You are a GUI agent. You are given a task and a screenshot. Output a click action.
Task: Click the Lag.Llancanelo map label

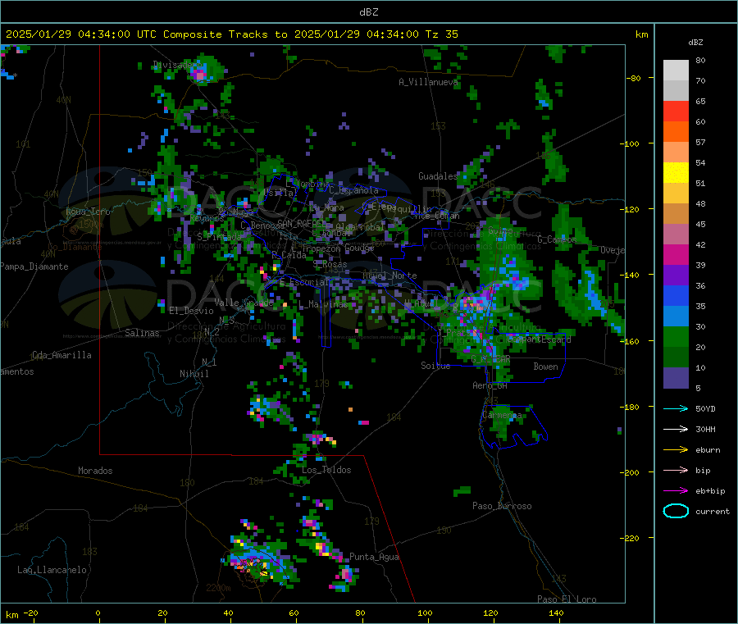(52, 570)
